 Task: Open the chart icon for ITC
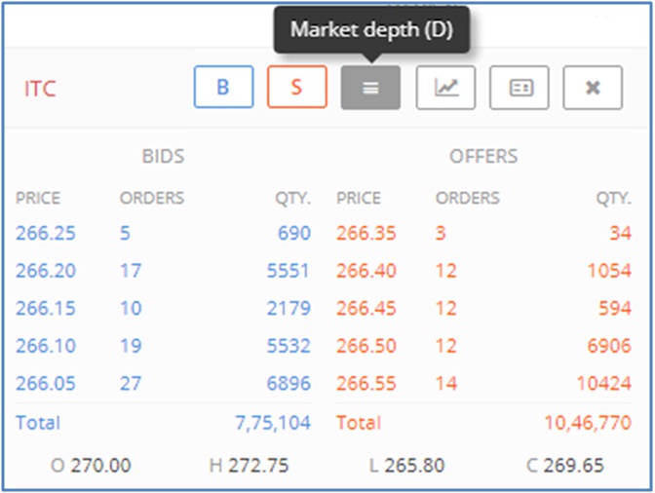445,88
